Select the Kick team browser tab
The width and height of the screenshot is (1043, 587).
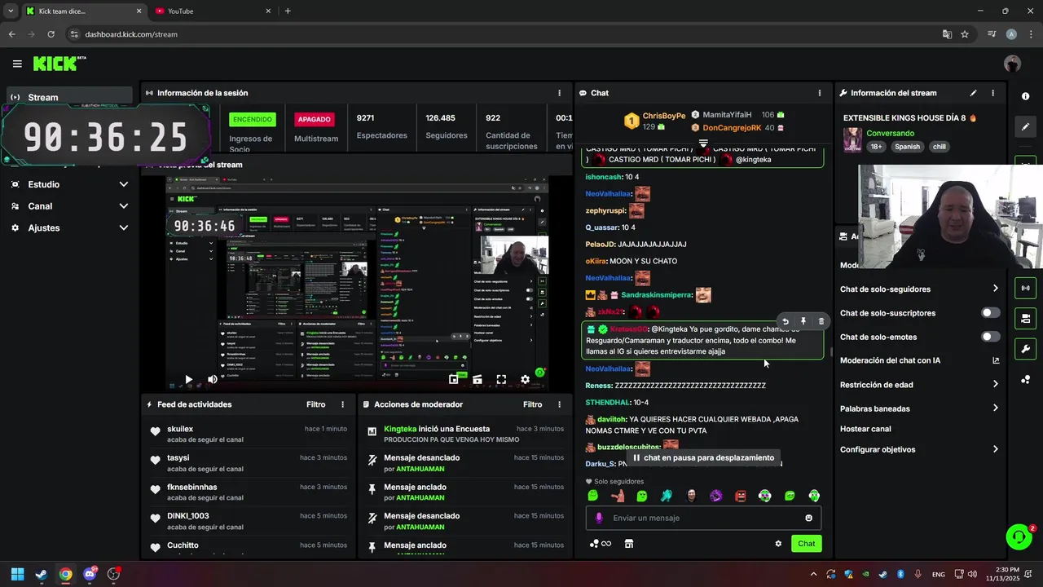(83, 11)
